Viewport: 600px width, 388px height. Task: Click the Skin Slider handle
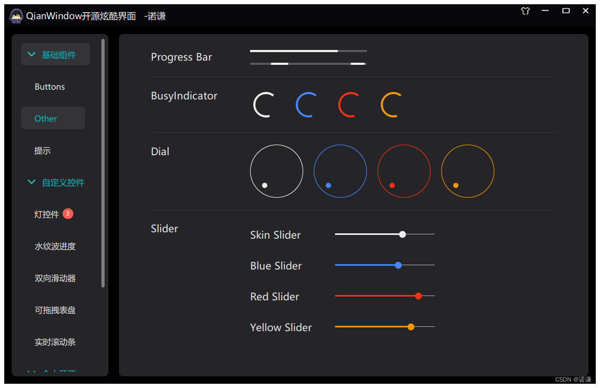point(402,234)
